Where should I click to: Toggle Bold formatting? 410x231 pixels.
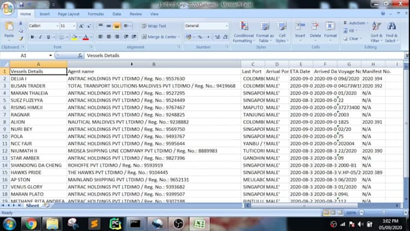coord(32,37)
